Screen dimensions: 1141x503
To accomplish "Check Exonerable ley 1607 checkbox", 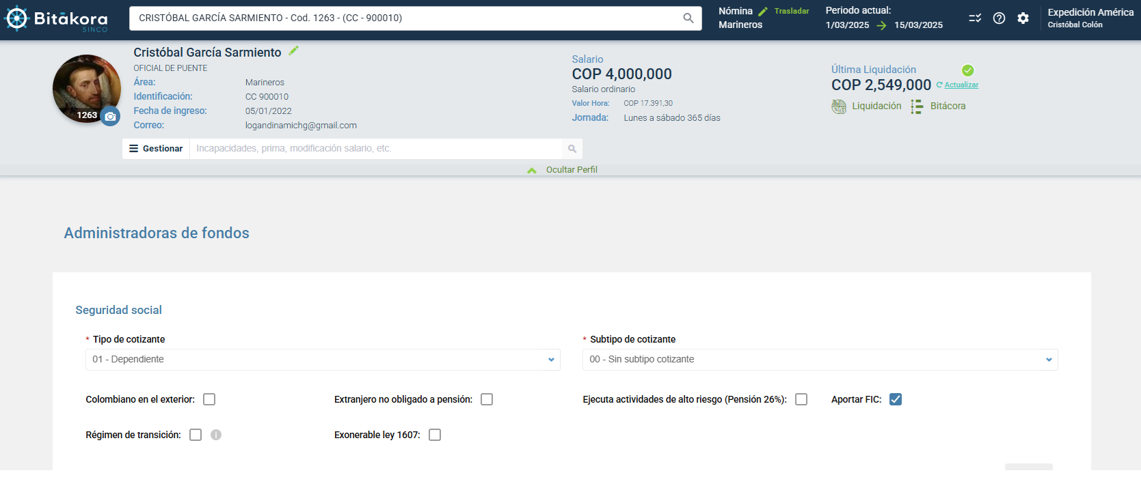I will (x=435, y=435).
